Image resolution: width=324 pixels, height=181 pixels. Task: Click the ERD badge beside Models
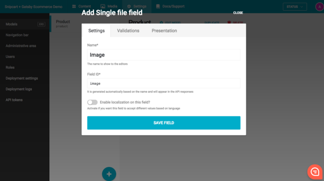click(41, 24)
